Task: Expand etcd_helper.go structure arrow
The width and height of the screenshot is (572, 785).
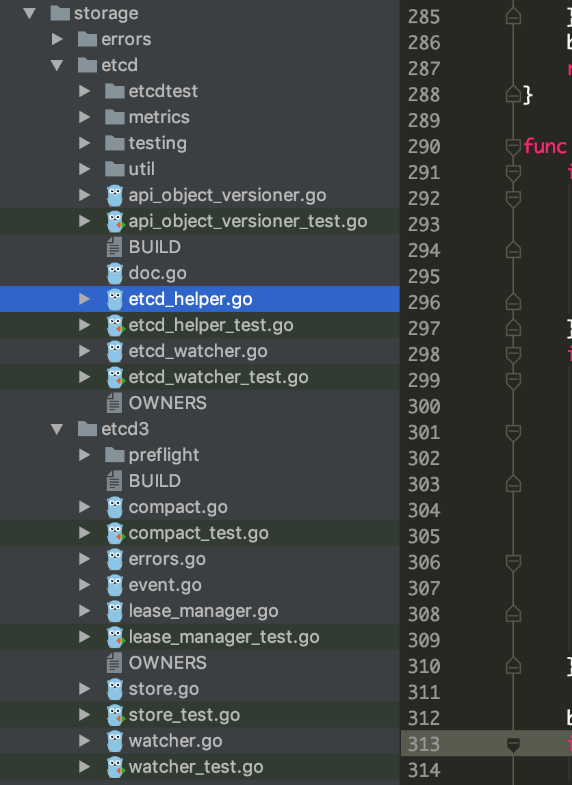Action: click(85, 299)
